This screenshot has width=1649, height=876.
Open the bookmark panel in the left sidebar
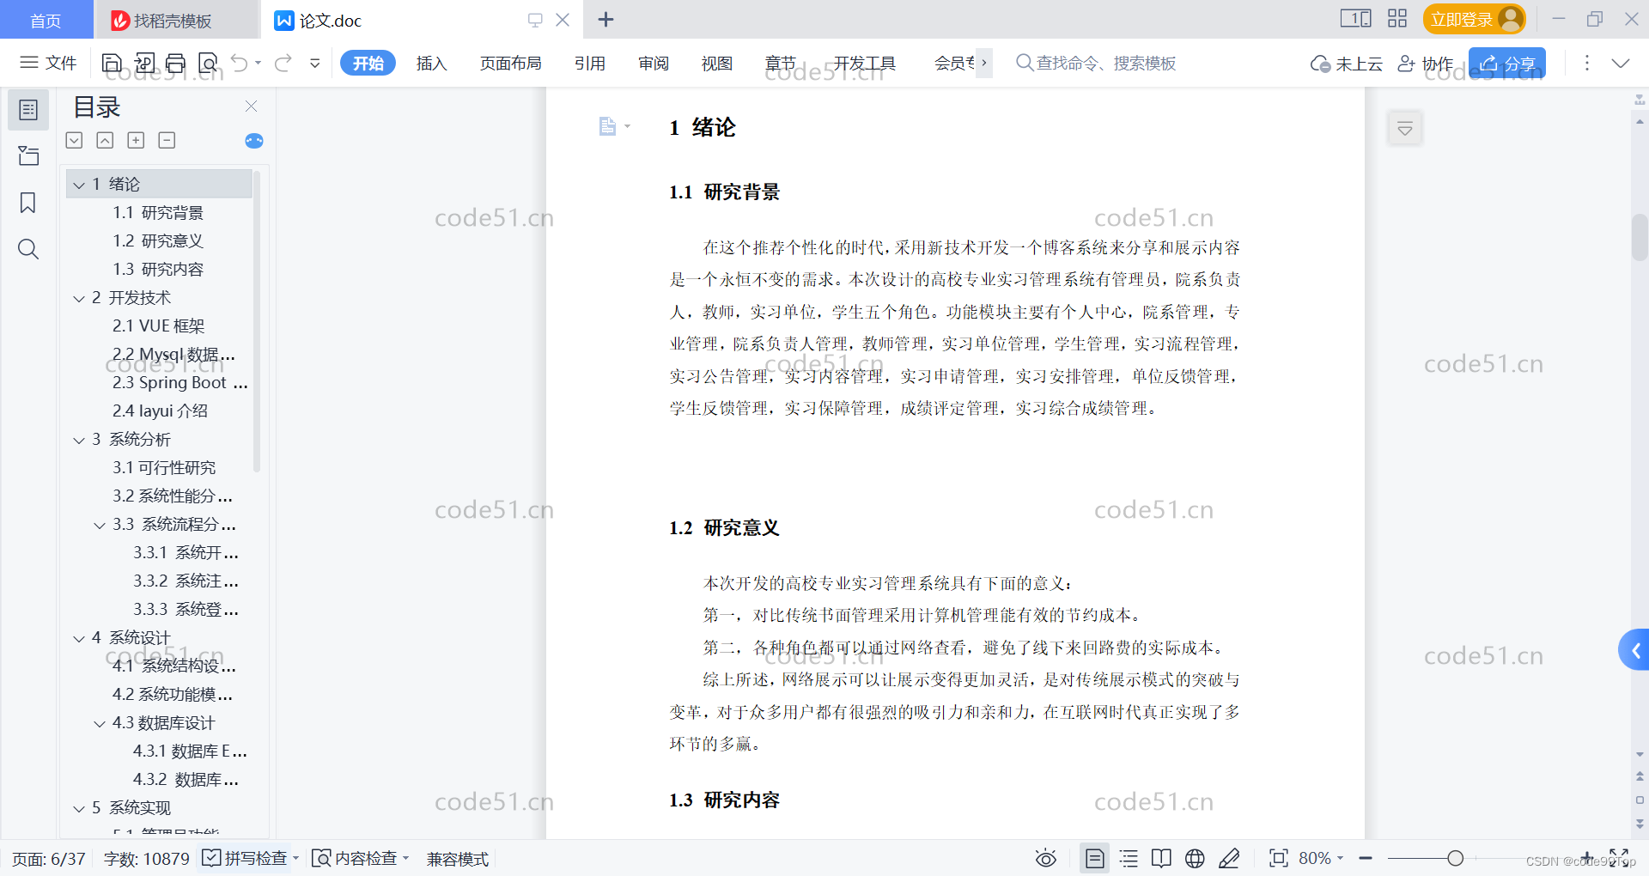pyautogui.click(x=28, y=203)
